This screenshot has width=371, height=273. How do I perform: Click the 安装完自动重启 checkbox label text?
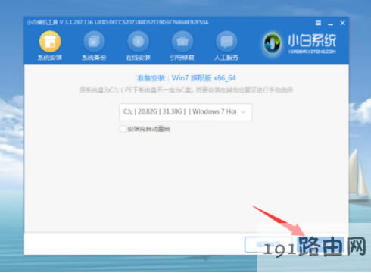coord(148,129)
